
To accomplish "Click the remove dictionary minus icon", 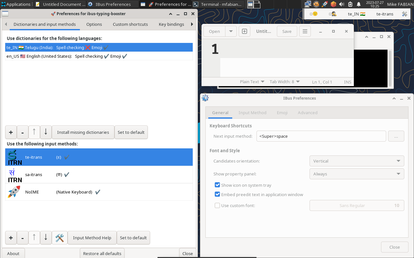I will (x=22, y=132).
